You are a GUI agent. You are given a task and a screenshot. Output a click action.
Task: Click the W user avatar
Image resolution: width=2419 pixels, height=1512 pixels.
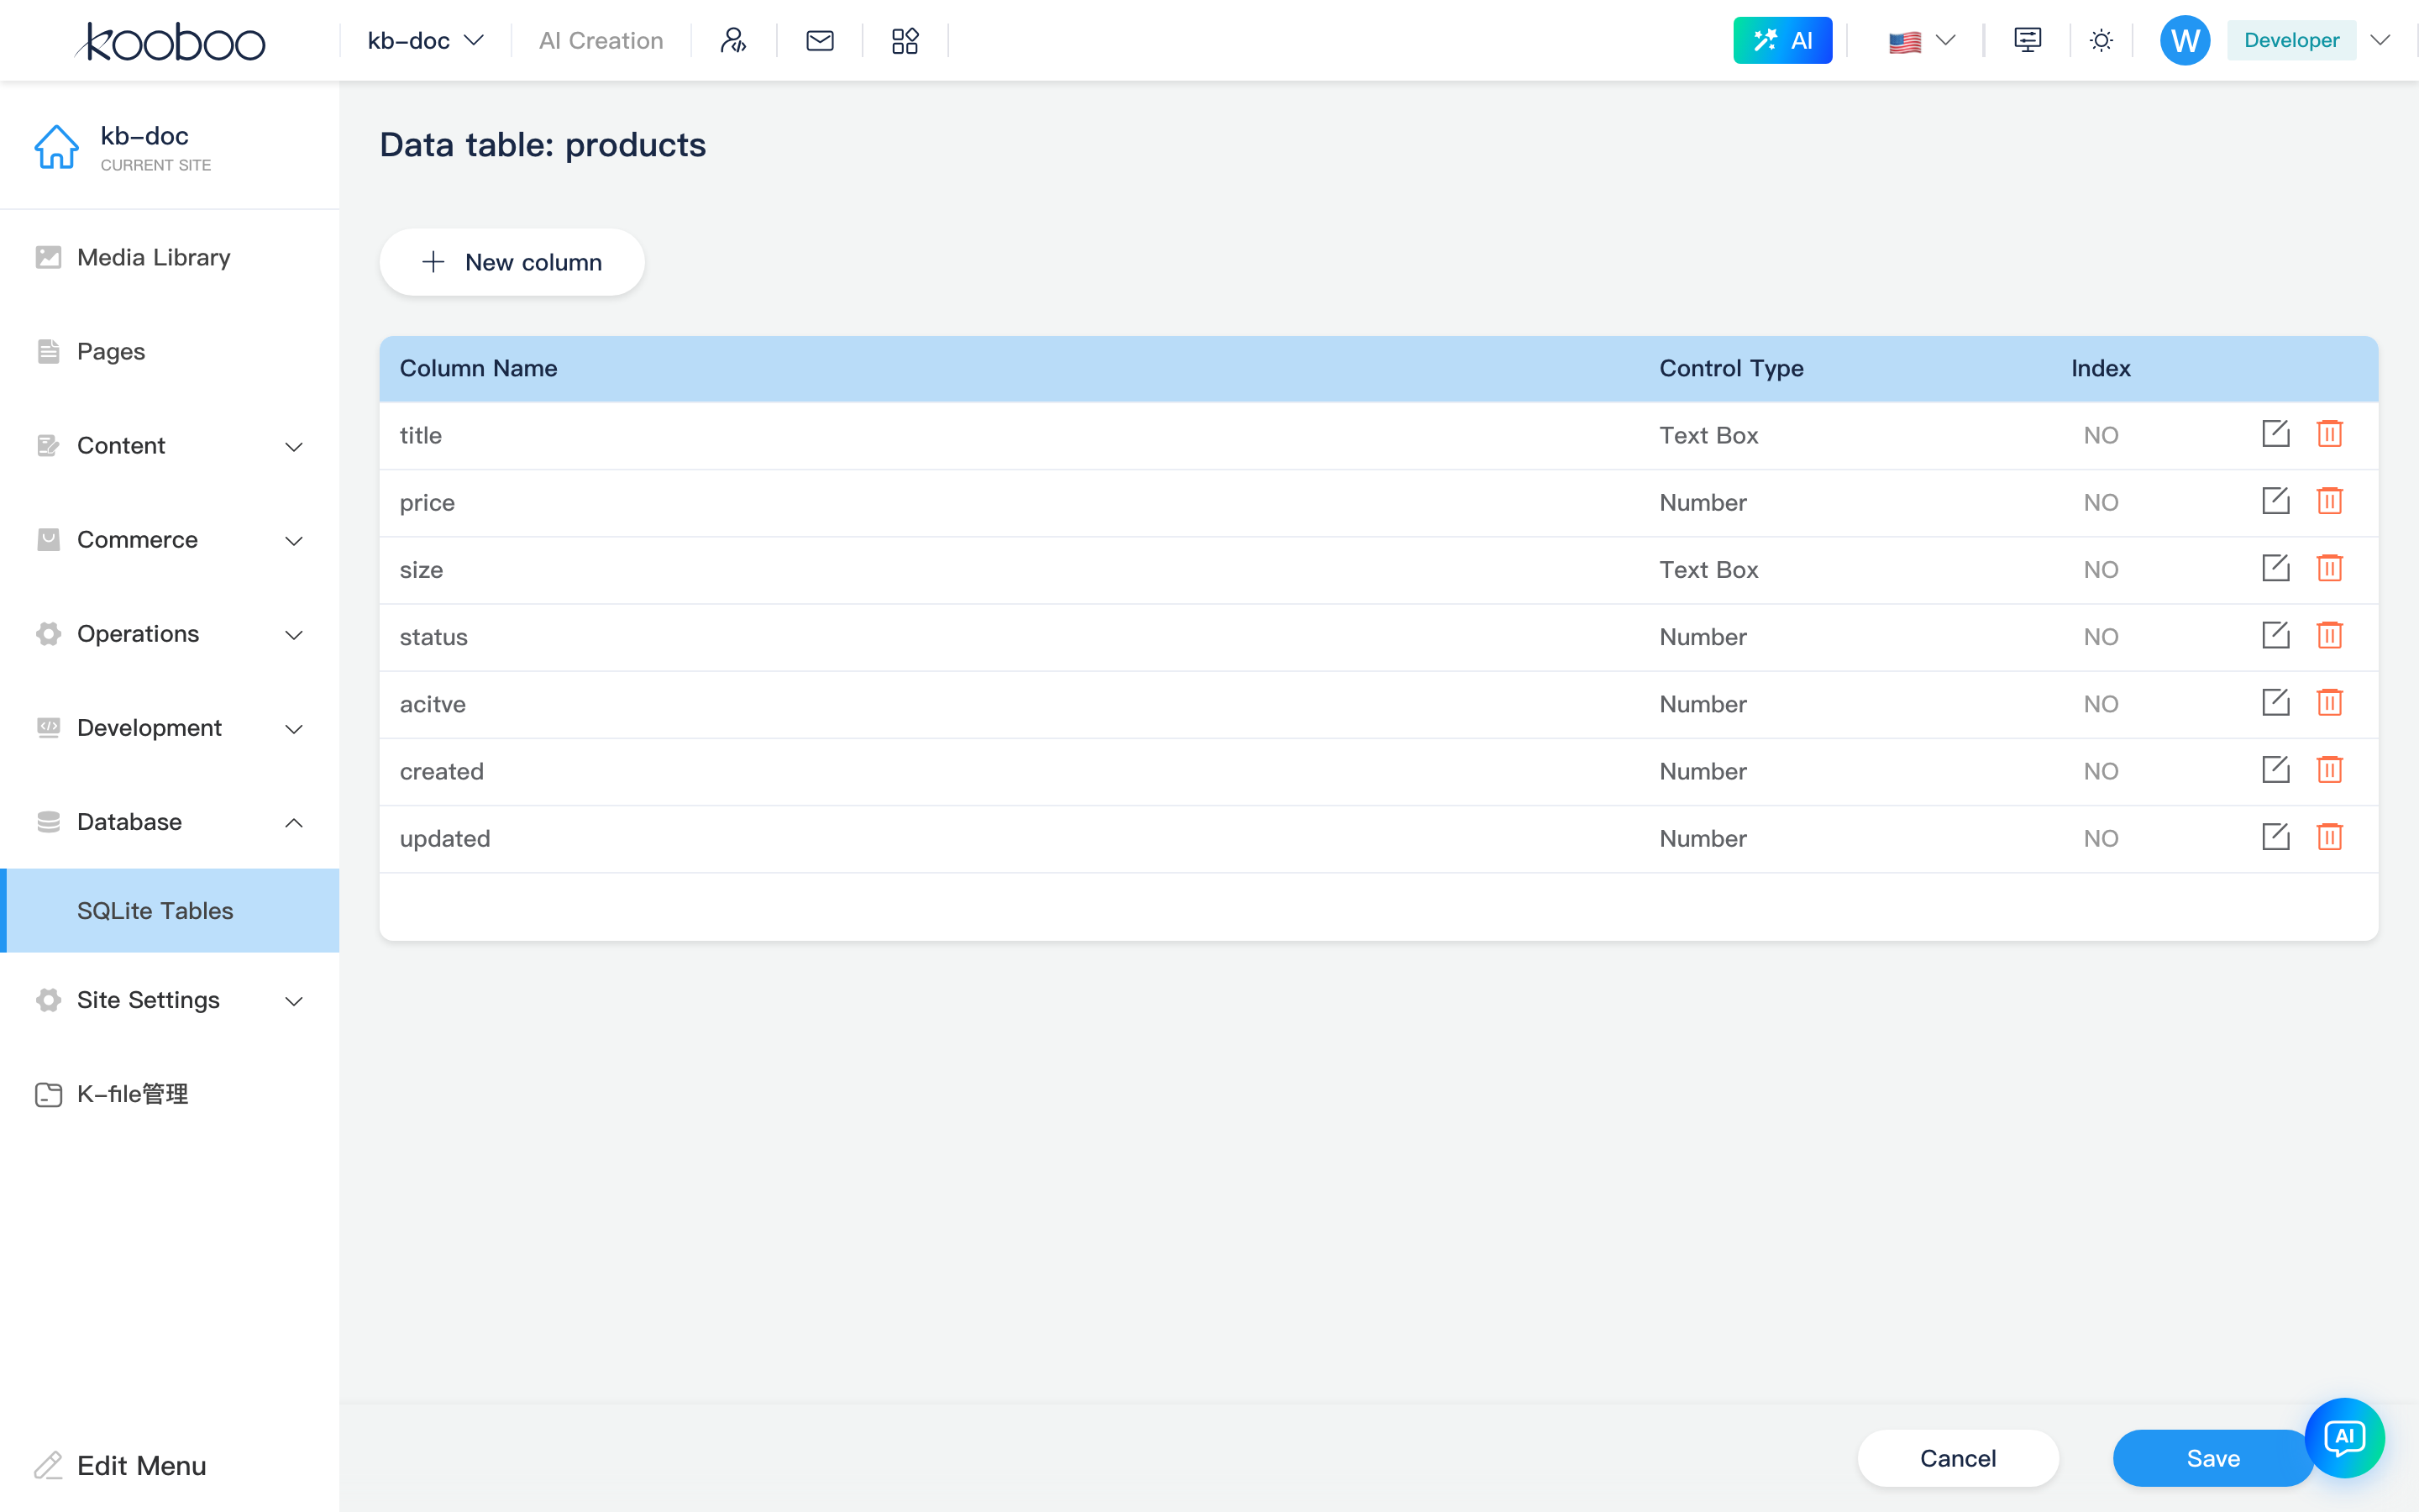pos(2184,40)
